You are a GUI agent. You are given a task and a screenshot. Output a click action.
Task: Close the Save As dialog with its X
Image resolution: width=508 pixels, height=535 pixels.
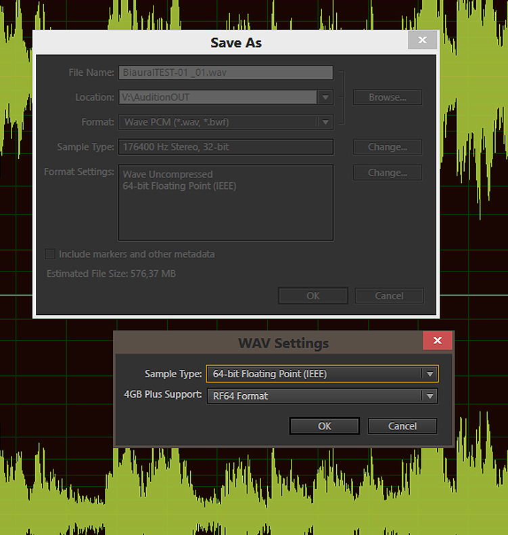pos(423,40)
